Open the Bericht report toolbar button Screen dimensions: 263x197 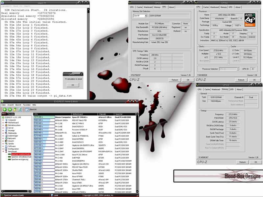click(31, 109)
